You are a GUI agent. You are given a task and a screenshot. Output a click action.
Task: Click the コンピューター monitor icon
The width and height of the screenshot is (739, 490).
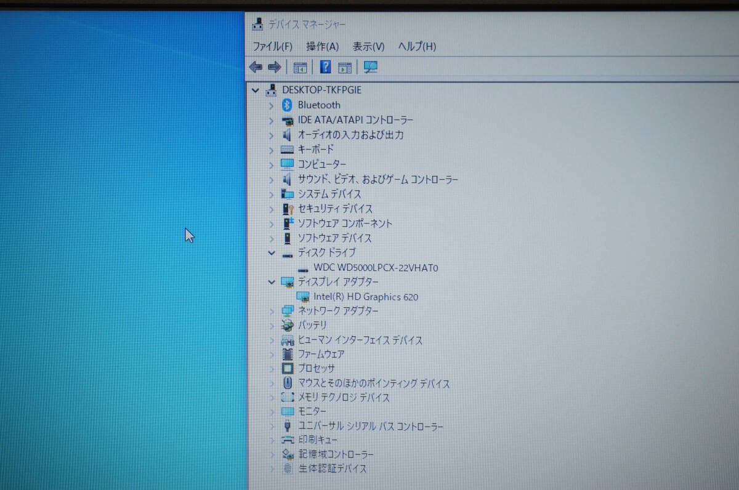tap(287, 164)
